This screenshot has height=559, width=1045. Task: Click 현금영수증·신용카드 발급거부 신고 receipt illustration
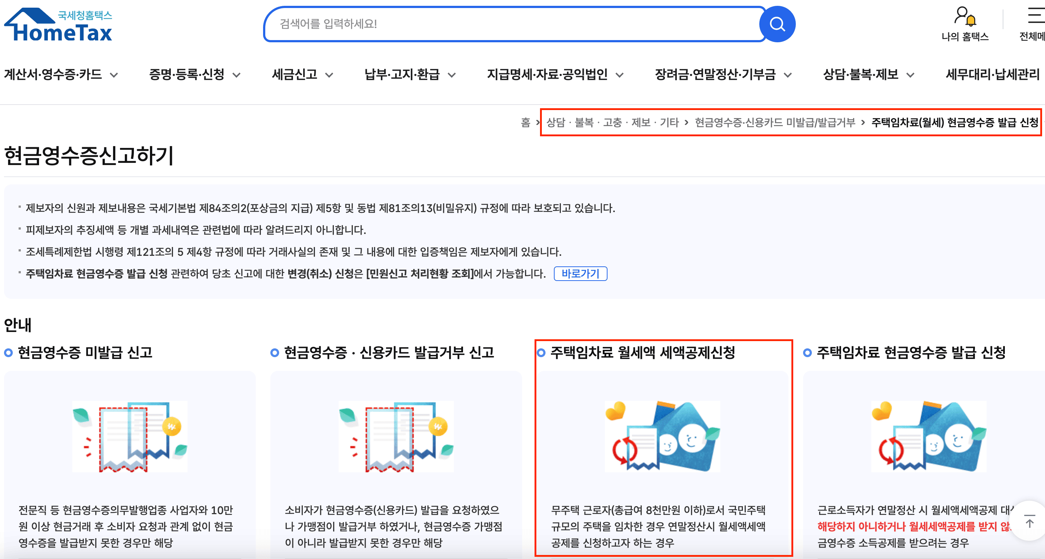click(396, 436)
